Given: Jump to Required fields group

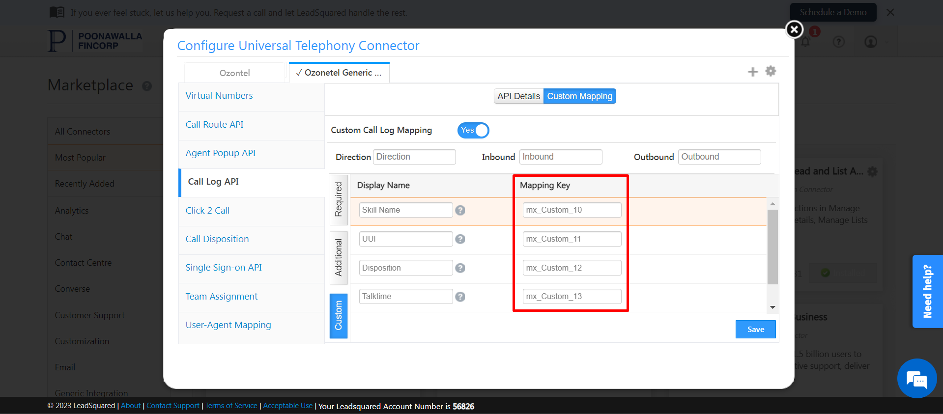Looking at the screenshot, I should [339, 199].
